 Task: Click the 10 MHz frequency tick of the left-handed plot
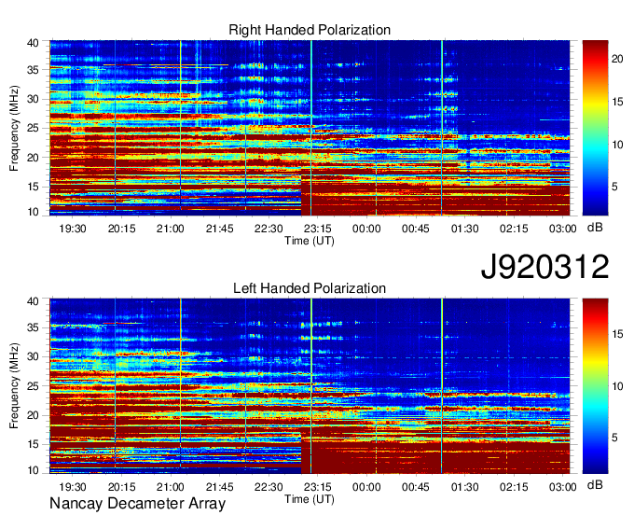click(33, 470)
